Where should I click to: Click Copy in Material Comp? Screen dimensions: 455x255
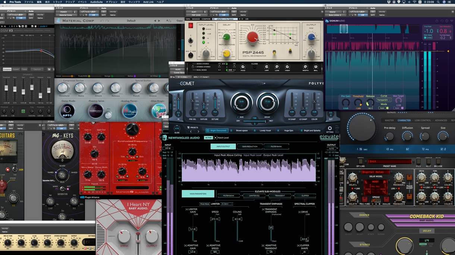point(180,21)
